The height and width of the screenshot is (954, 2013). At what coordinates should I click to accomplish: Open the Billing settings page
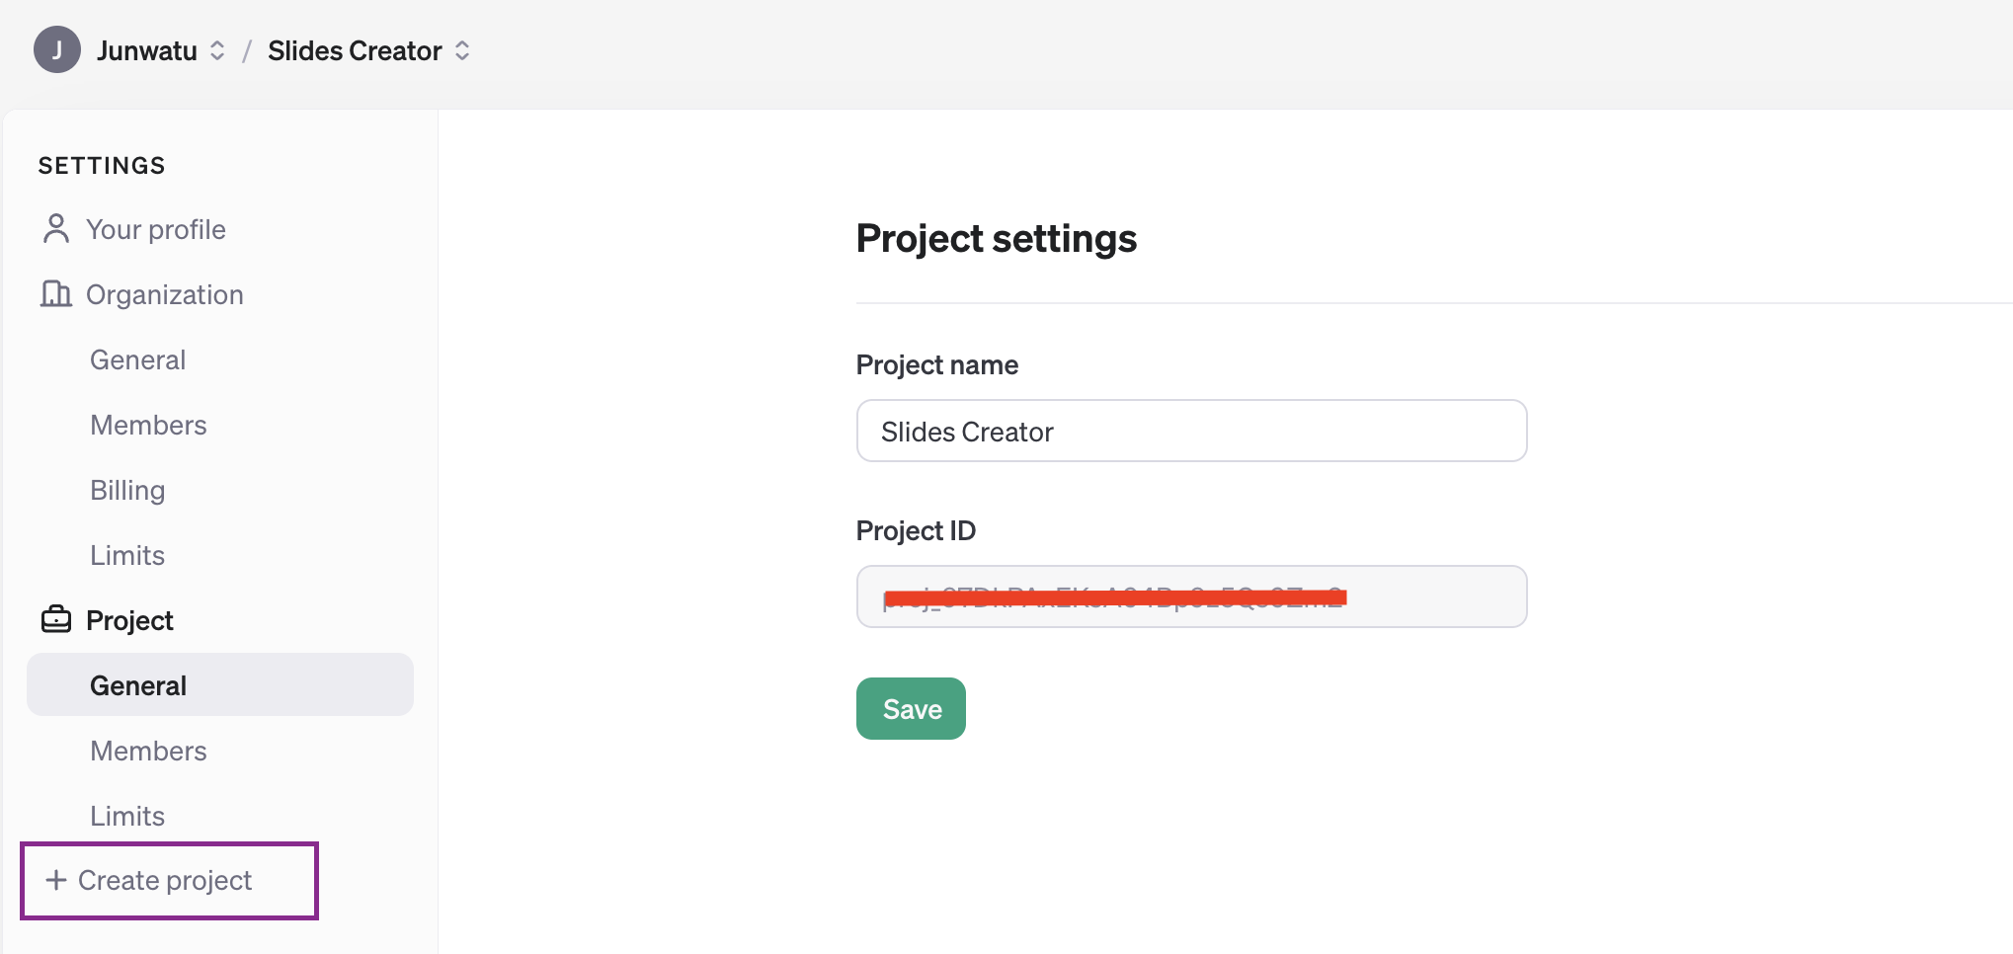click(x=127, y=490)
